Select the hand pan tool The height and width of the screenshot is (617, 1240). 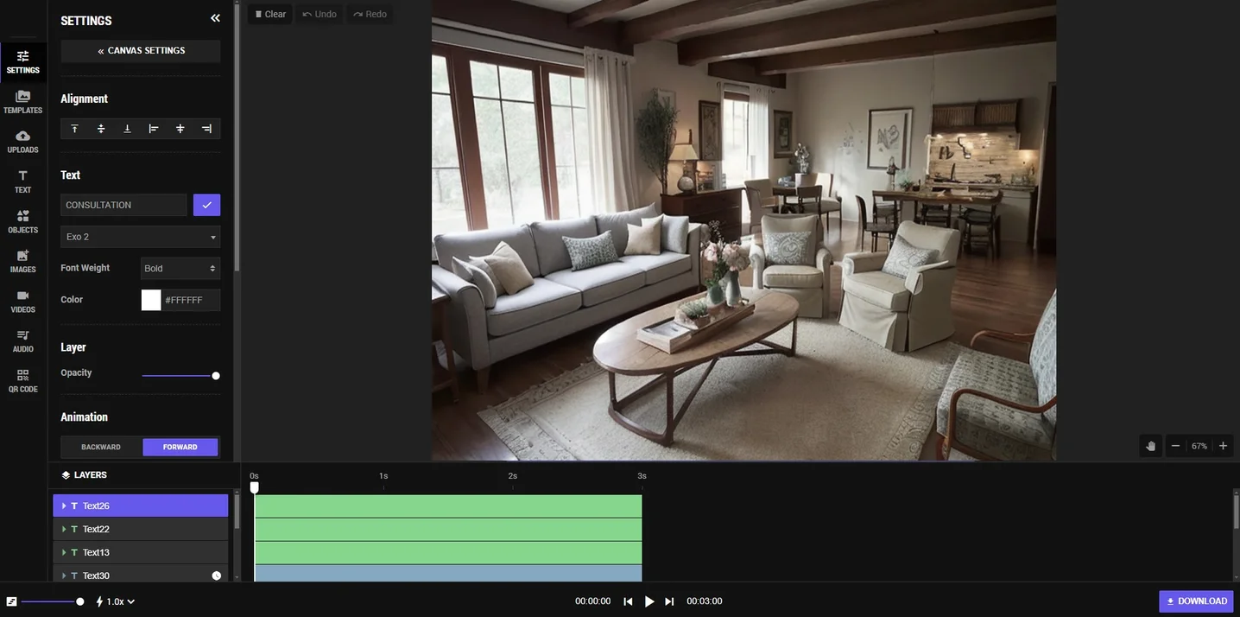coord(1150,446)
